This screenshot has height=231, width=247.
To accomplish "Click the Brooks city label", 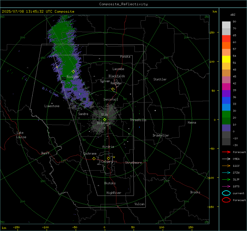I will coord(195,192).
